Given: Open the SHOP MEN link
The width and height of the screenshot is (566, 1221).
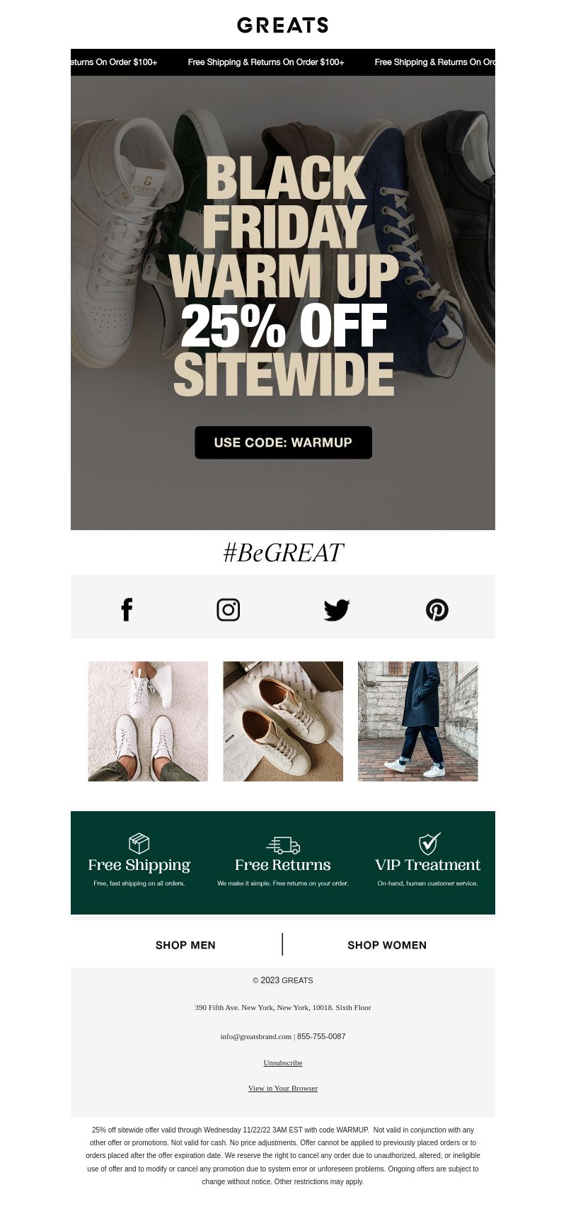Looking at the screenshot, I should pos(185,945).
